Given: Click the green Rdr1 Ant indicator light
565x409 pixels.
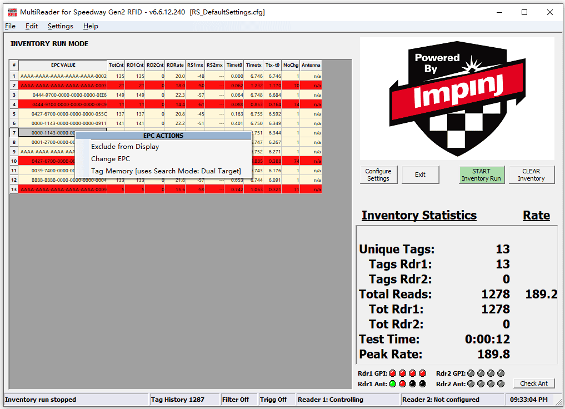Looking at the screenshot, I should click(x=392, y=383).
